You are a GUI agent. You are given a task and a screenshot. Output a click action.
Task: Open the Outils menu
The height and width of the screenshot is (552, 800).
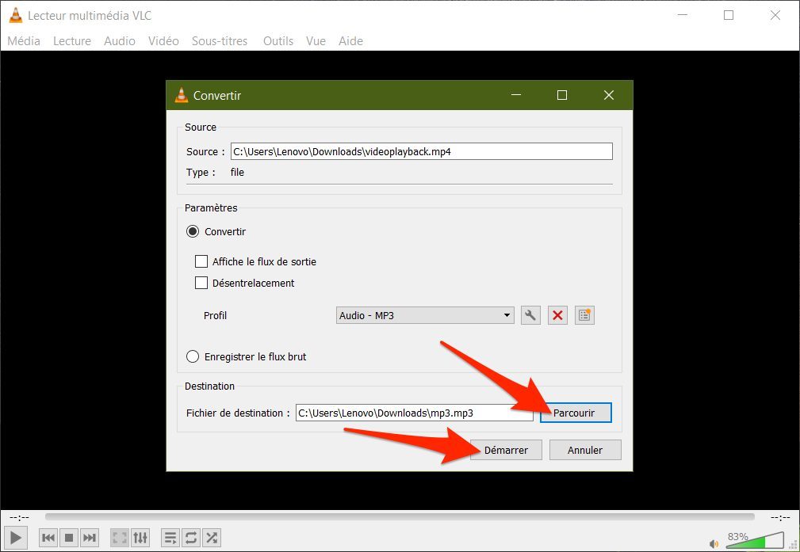[x=278, y=40]
